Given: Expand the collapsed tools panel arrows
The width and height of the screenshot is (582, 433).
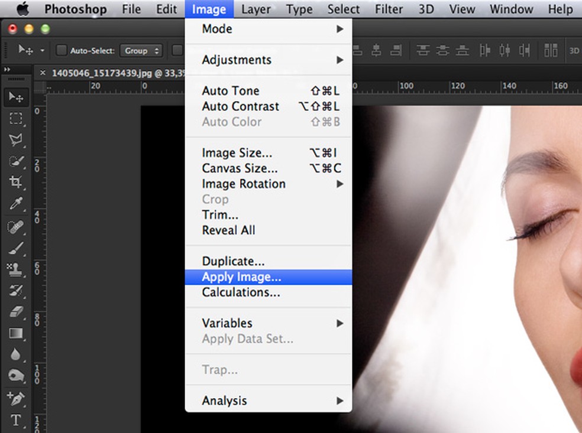Looking at the screenshot, I should [8, 69].
